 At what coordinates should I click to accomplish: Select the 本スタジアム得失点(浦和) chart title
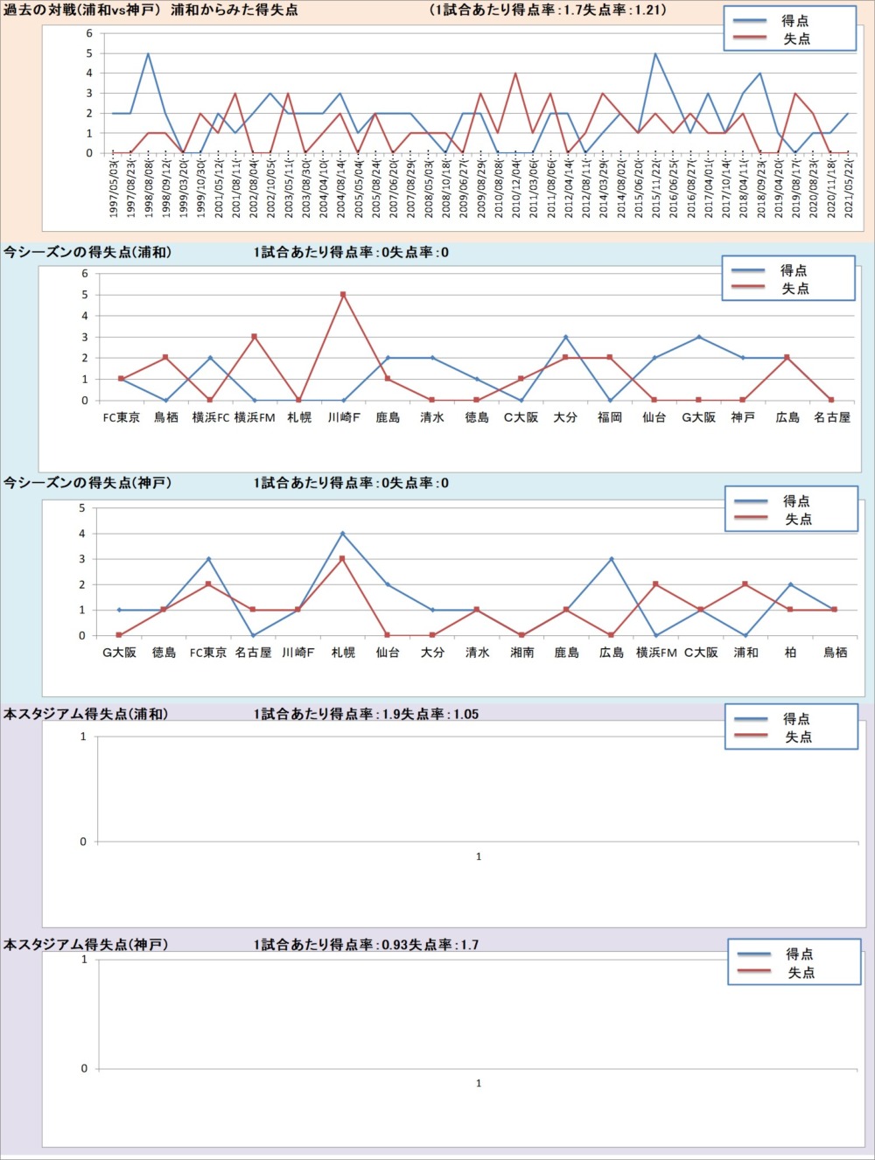pos(86,714)
